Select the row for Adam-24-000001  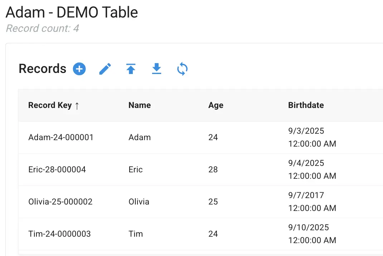tap(60, 137)
